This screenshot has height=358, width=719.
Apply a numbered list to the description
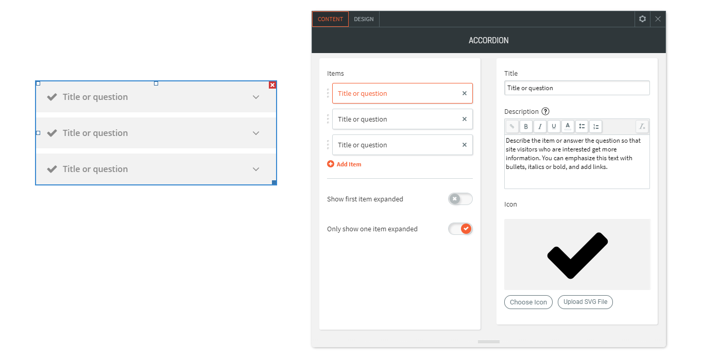[595, 126]
